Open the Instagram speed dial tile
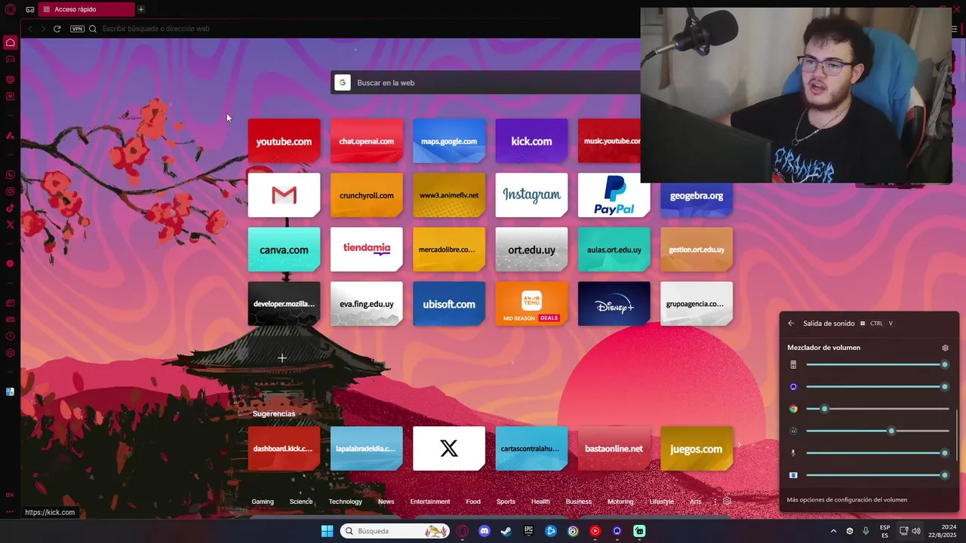The width and height of the screenshot is (966, 543). coord(531,195)
